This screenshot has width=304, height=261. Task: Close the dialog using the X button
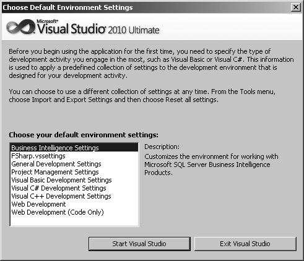(296, 7)
